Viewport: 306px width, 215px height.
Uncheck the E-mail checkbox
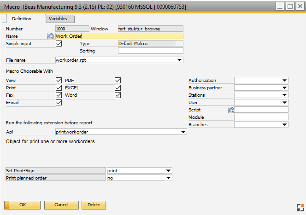pyautogui.click(x=59, y=103)
